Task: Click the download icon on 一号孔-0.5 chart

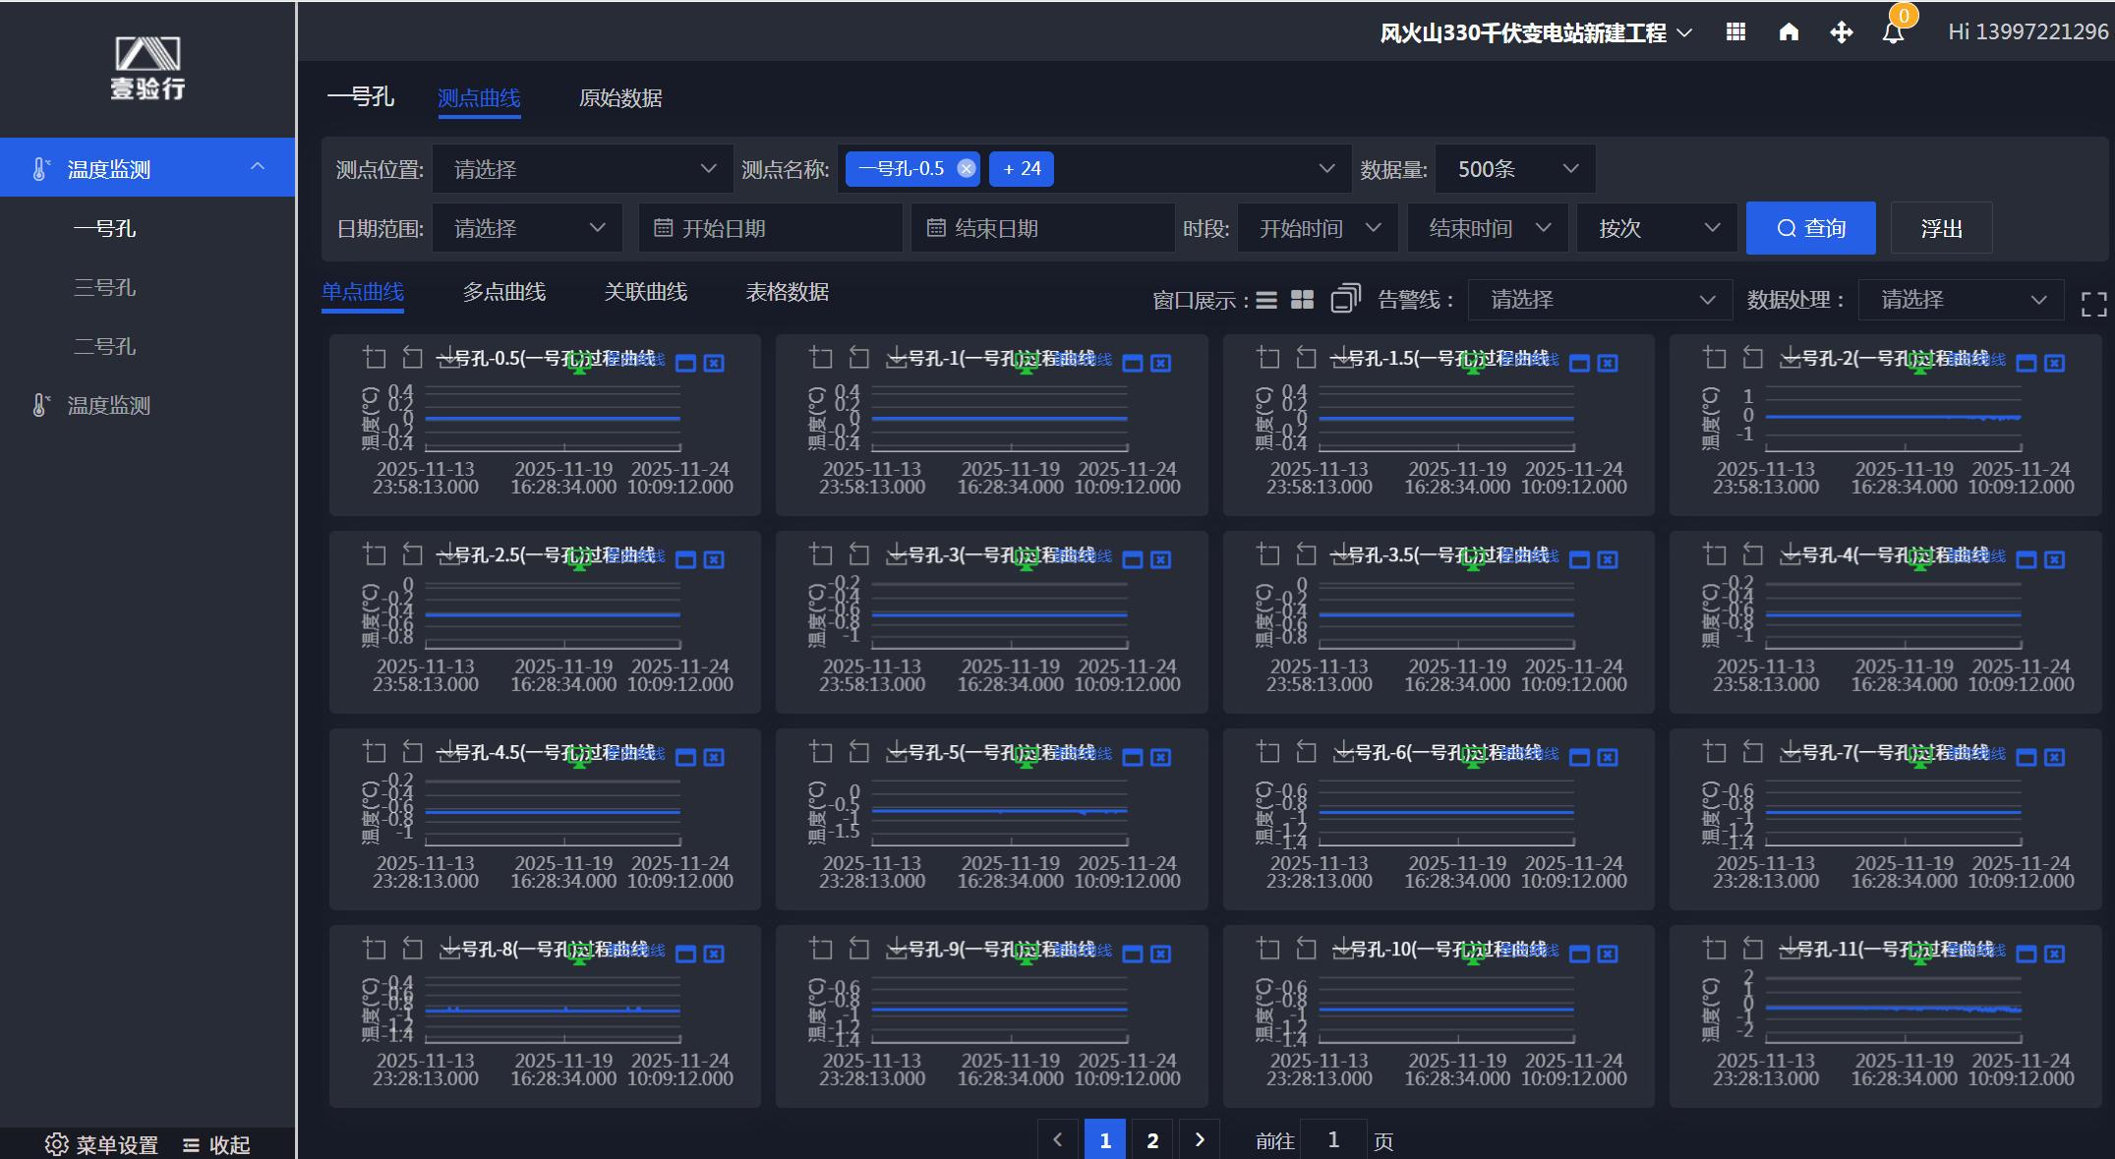Action: 447,359
